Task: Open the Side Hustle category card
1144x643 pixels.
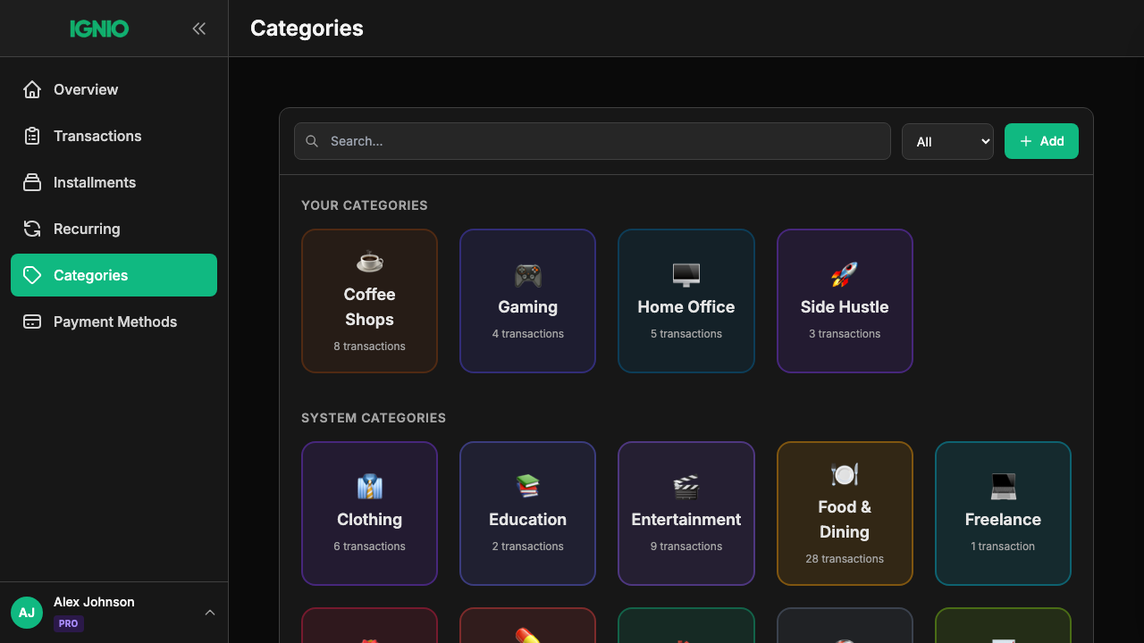Action: 845,301
